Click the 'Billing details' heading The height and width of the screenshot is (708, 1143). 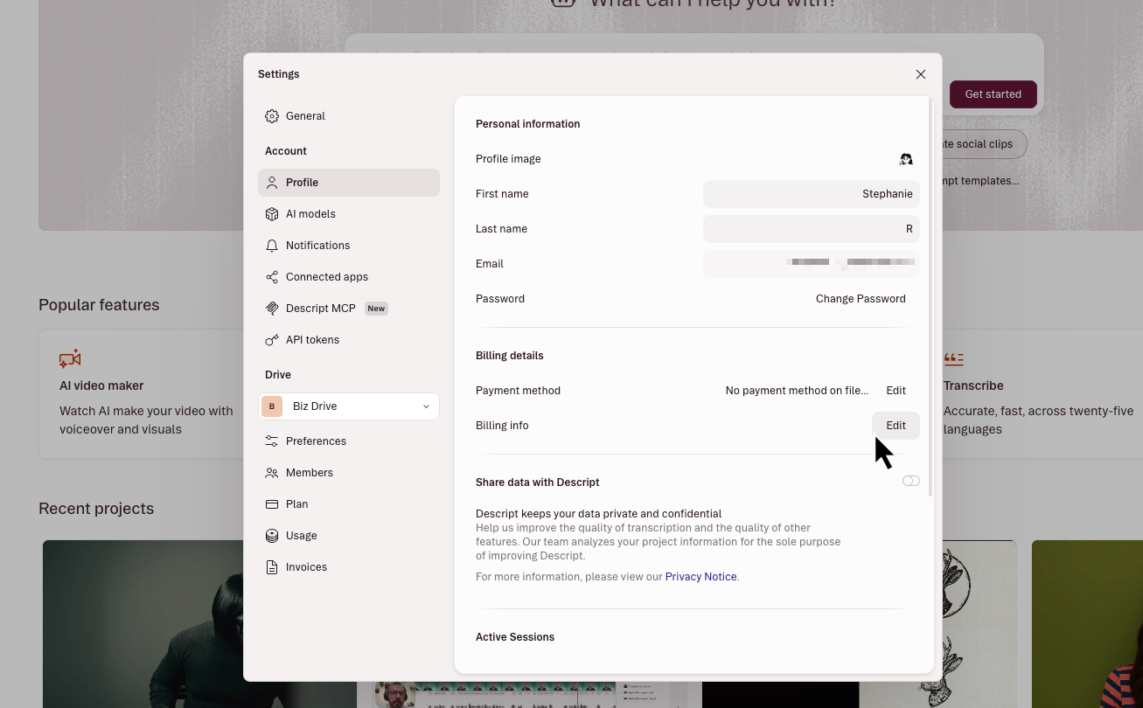click(510, 356)
